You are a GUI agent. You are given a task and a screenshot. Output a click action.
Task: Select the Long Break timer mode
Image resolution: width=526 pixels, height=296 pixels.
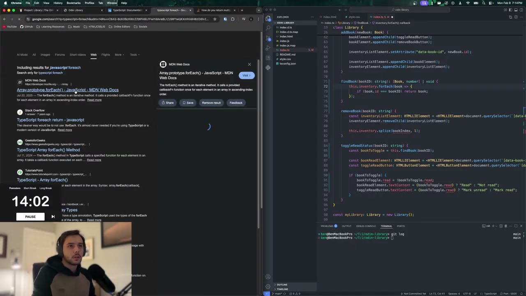[x=46, y=188]
